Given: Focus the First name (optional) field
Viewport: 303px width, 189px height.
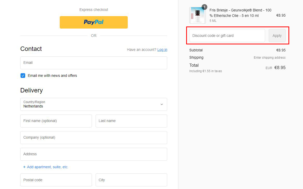Looking at the screenshot, I should tap(56, 121).
